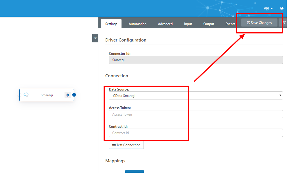287x173 pixels.
Task: Open the API dropdown menu
Action: point(268,8)
